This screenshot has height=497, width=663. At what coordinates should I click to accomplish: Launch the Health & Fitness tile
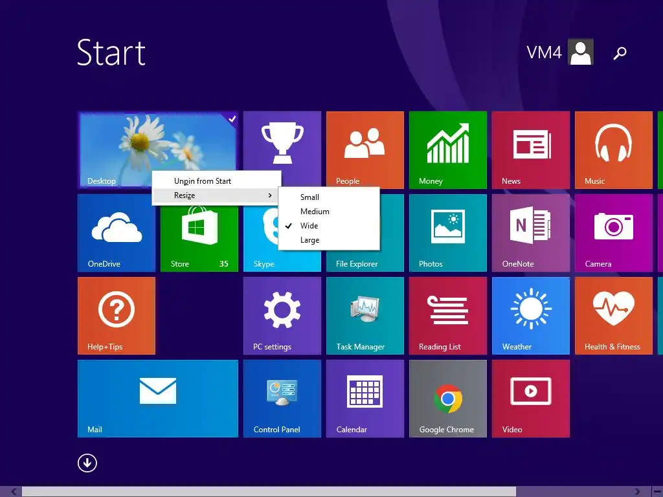click(x=614, y=315)
